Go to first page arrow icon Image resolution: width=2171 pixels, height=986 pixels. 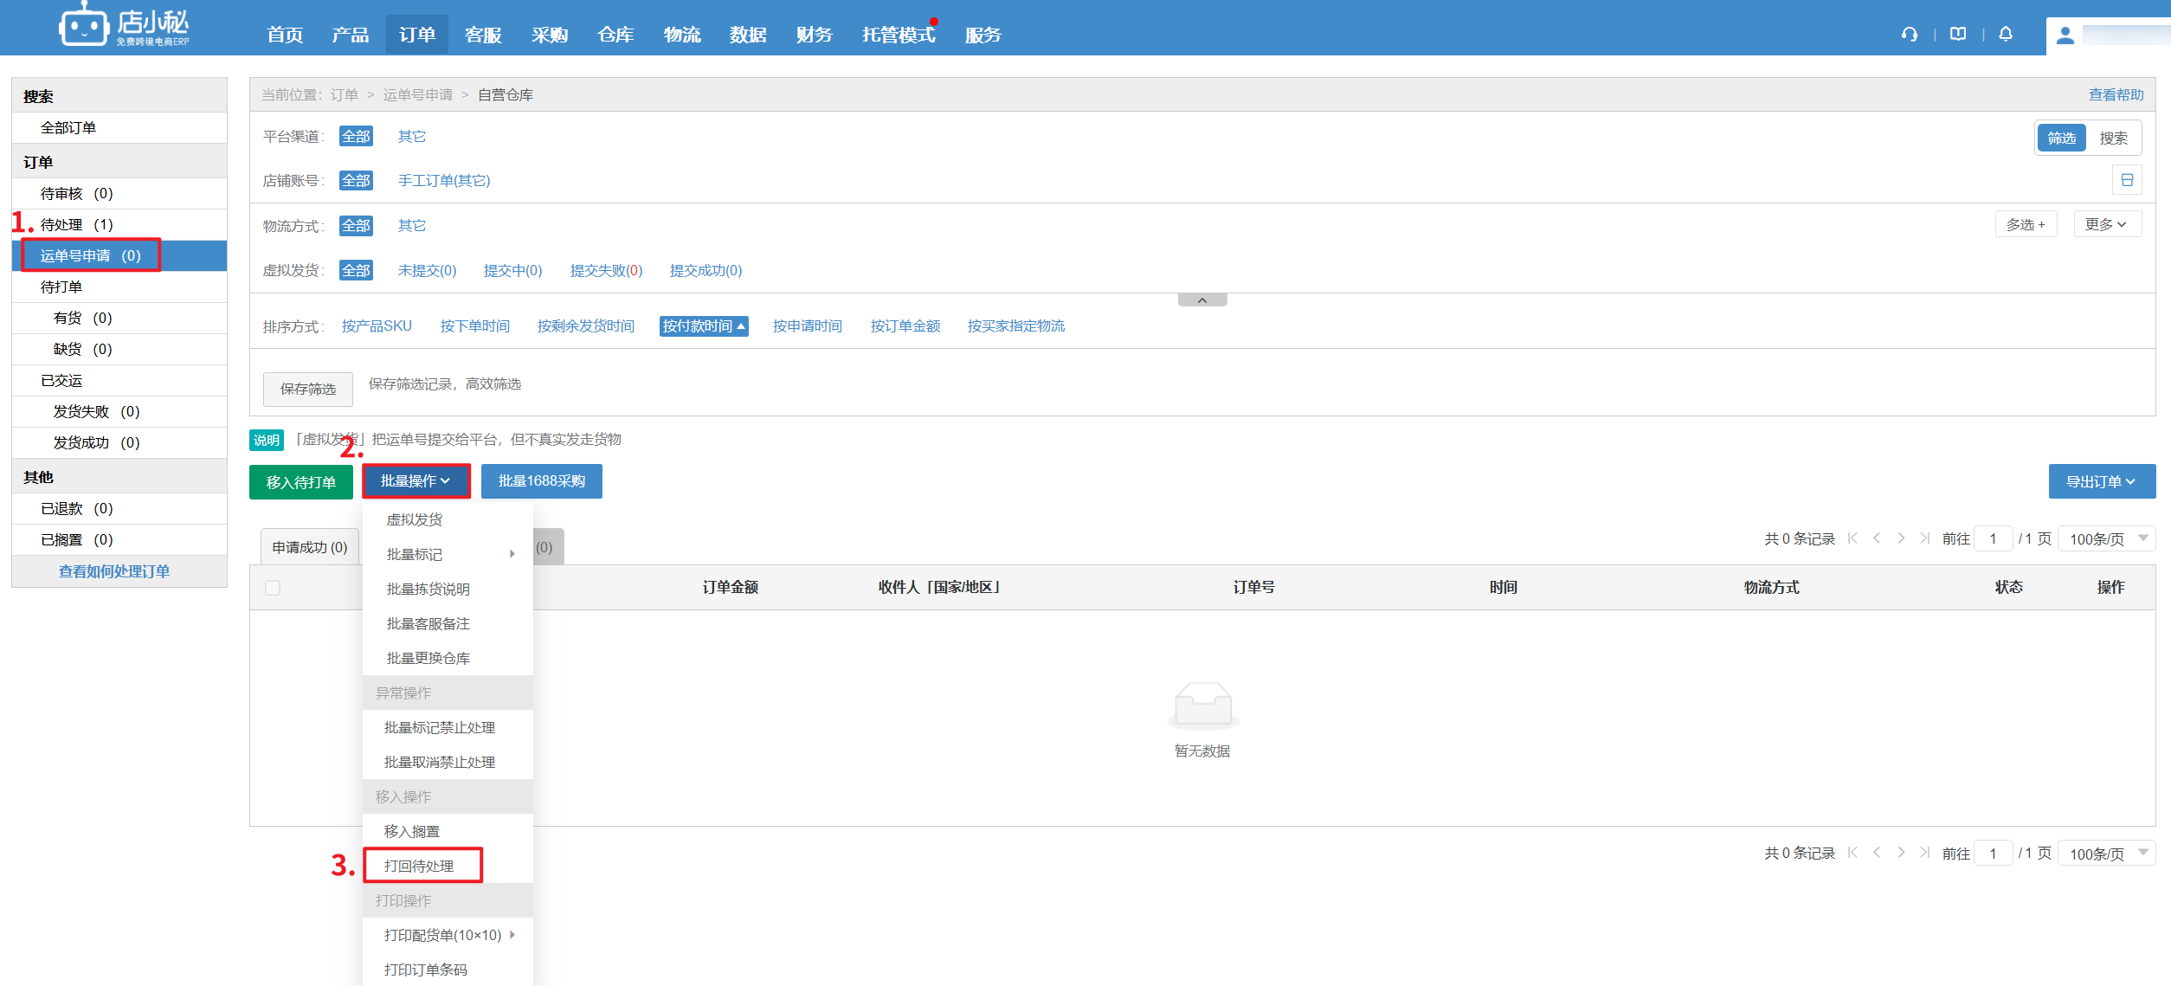click(1852, 538)
